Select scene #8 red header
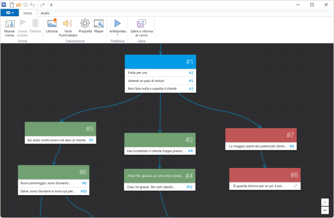This screenshot has height=218, width=334. (x=265, y=175)
